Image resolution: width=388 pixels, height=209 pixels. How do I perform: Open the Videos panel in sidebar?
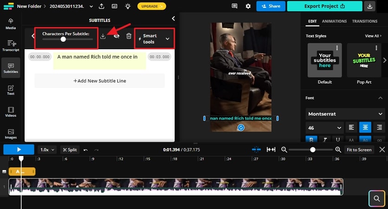click(x=11, y=111)
